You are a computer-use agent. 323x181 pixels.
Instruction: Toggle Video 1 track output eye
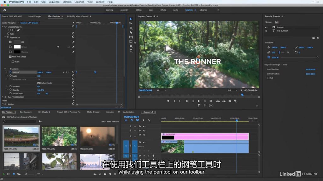[144, 142]
